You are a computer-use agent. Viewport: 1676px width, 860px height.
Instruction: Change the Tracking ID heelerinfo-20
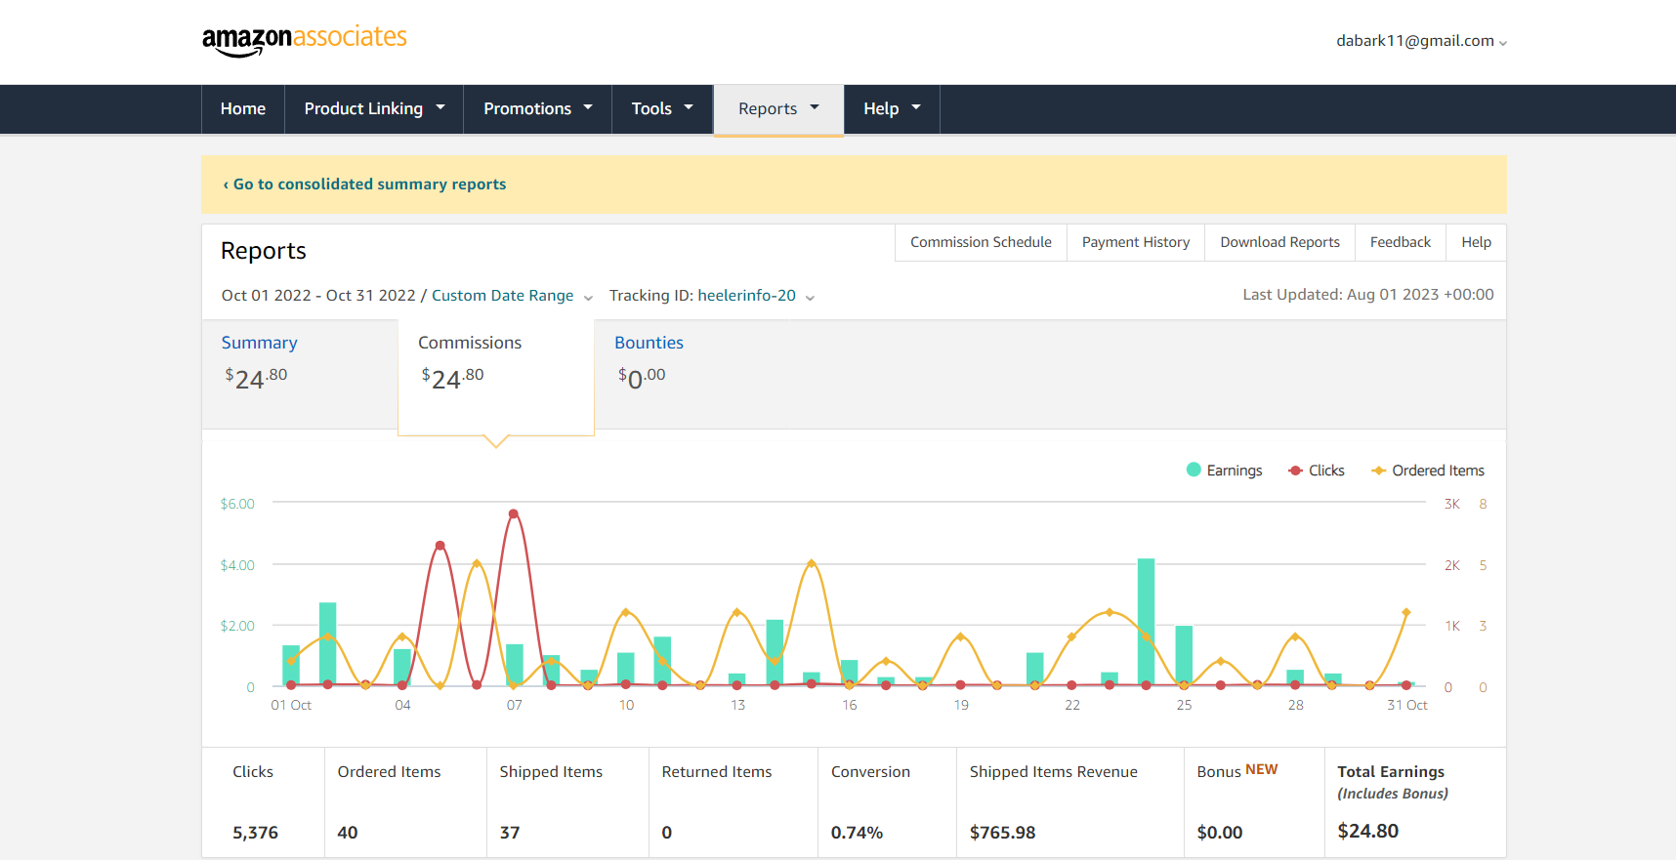point(755,296)
